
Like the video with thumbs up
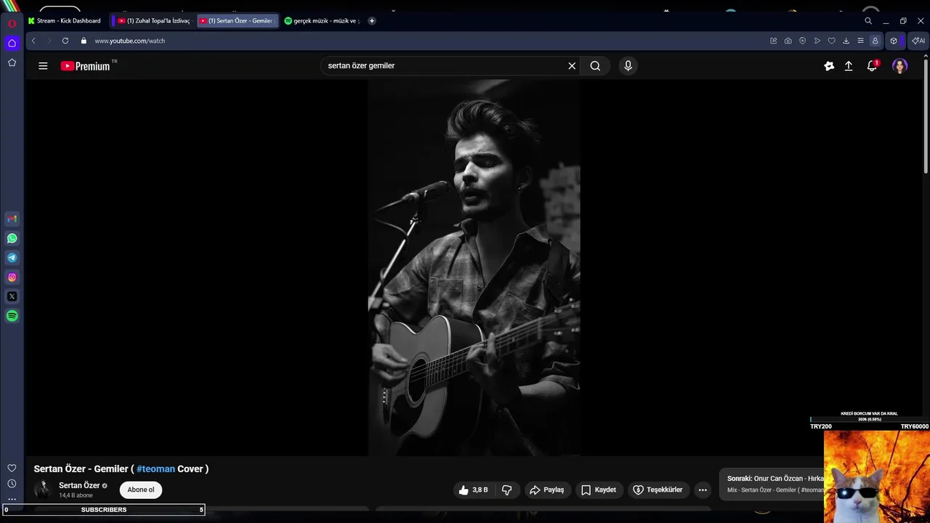point(474,490)
